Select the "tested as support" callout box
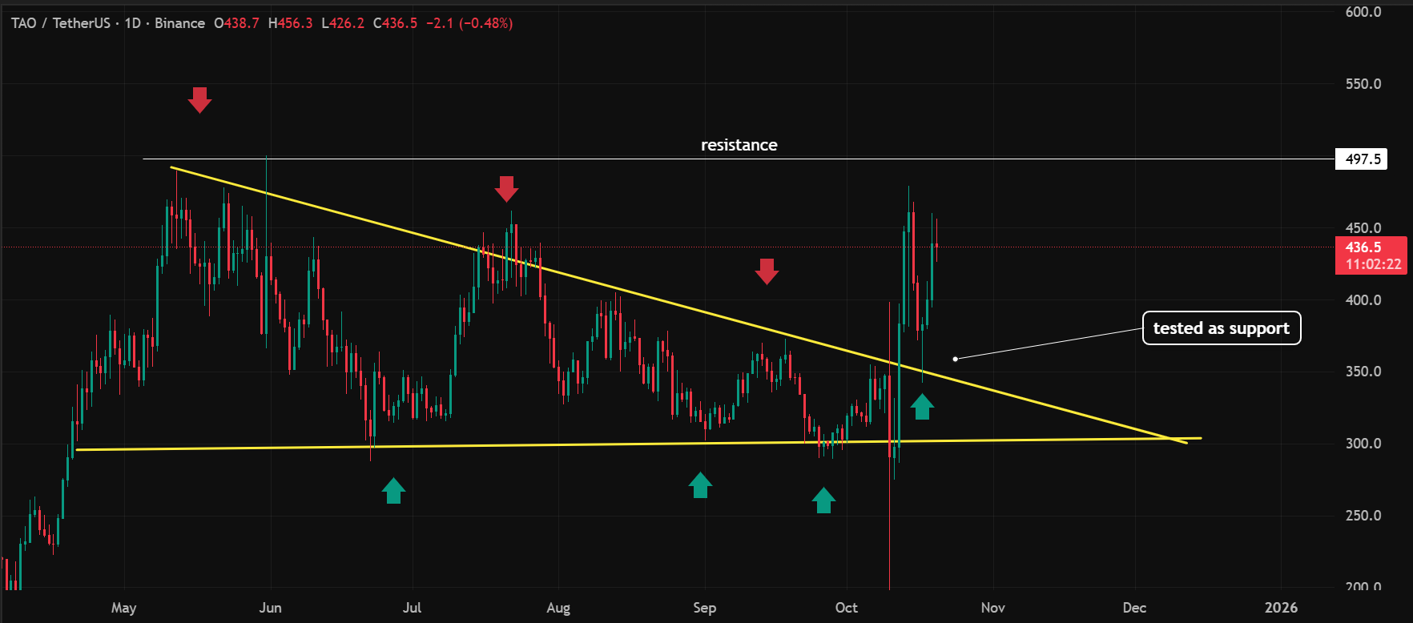Viewport: 1413px width, 623px height. [x=1221, y=328]
